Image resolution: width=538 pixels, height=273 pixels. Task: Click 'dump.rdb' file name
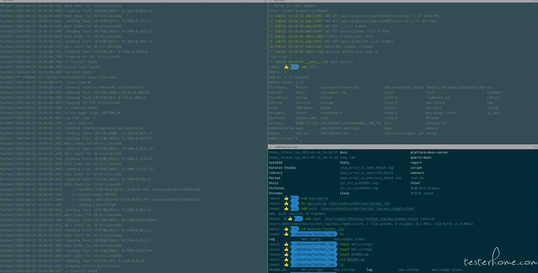(x=347, y=157)
